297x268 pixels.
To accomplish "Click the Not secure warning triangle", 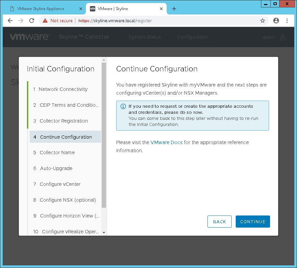I will (x=45, y=21).
